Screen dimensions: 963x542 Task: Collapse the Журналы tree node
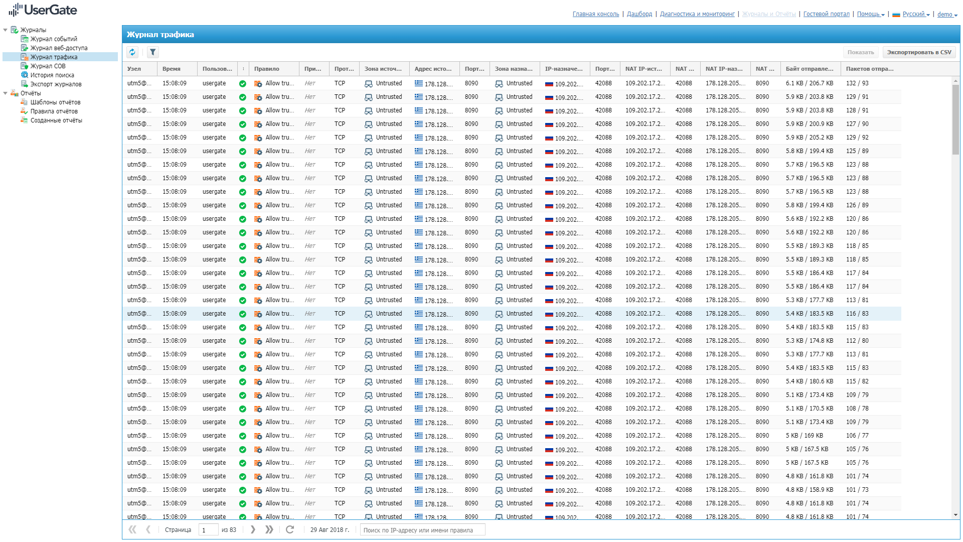pos(6,30)
